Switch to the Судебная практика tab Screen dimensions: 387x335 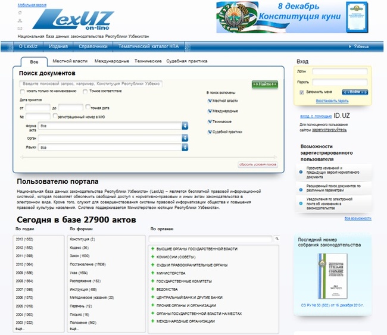pyautogui.click(x=187, y=61)
